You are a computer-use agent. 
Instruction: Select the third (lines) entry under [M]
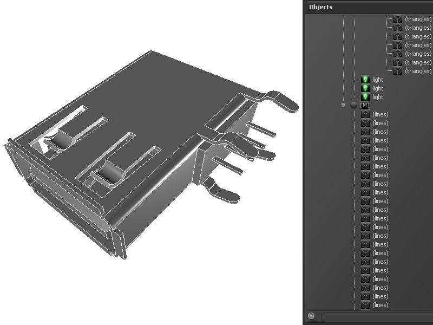point(380,132)
